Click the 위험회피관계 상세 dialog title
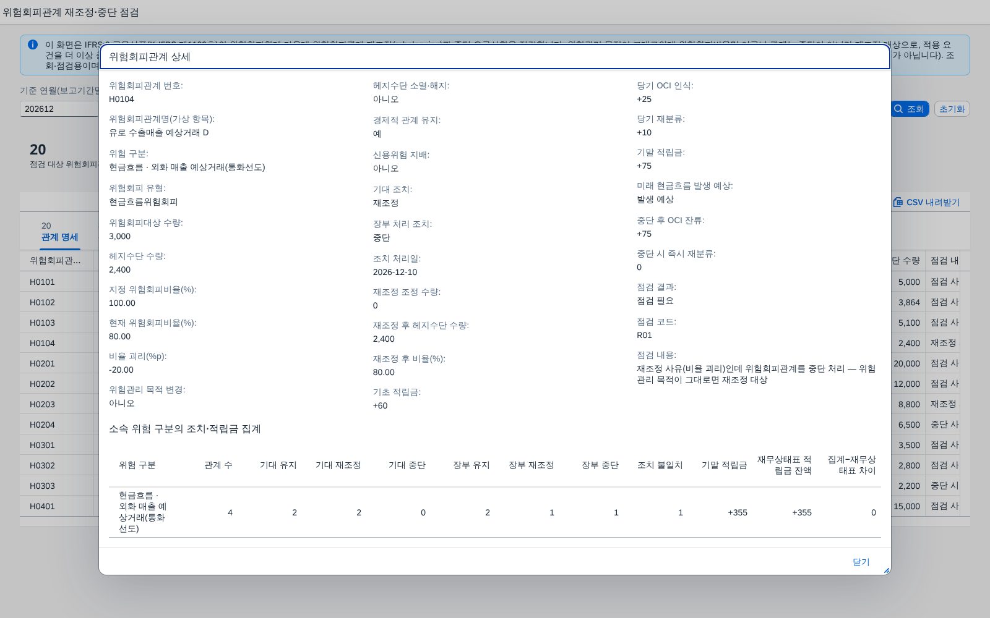 (150, 57)
